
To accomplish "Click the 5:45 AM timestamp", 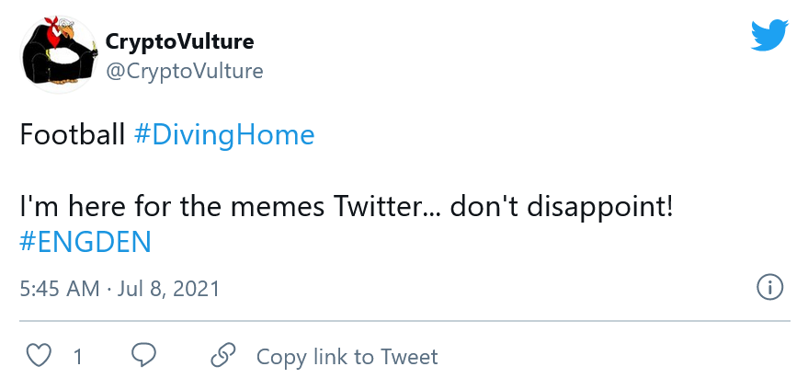I will [60, 288].
